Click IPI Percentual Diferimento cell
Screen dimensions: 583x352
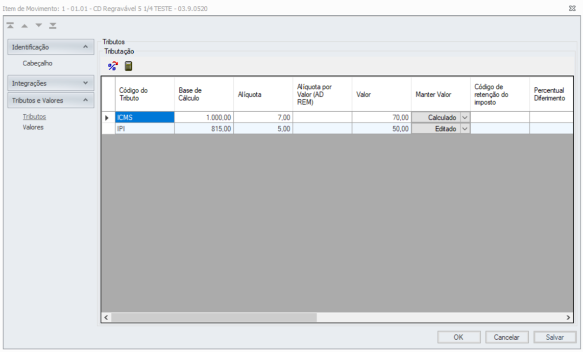(551, 129)
